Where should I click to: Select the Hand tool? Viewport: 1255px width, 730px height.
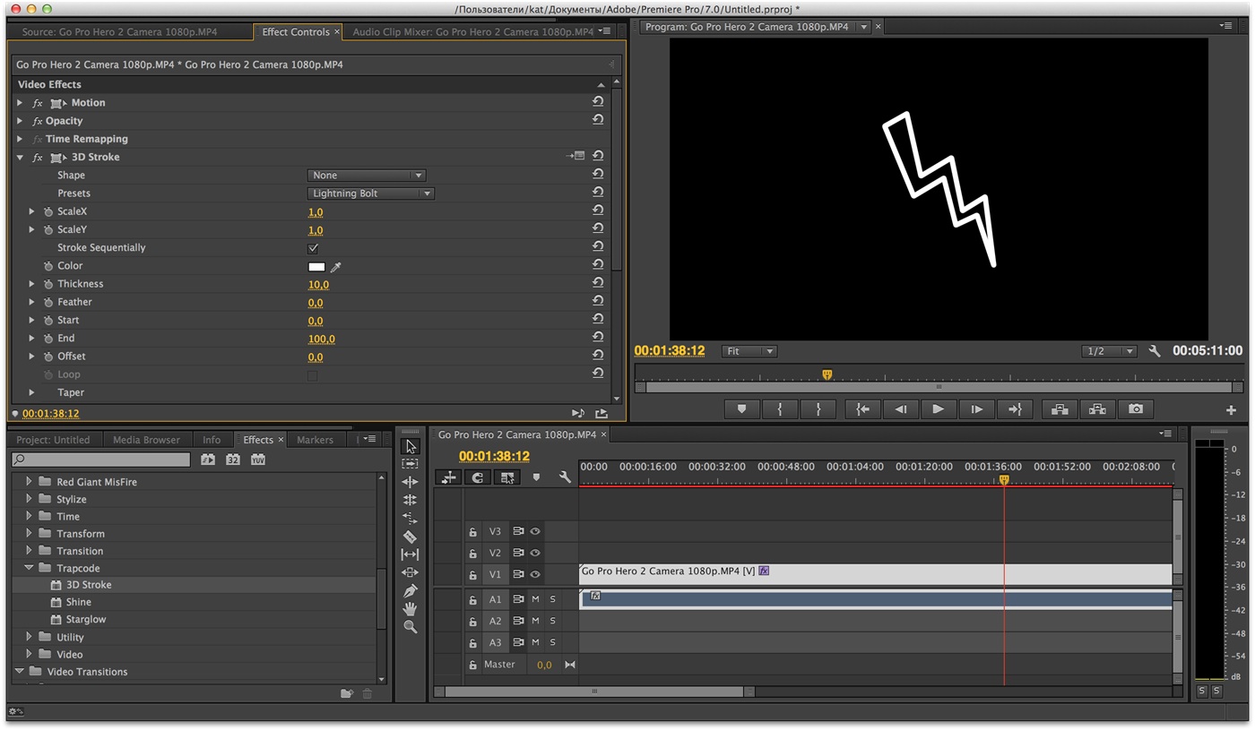point(411,609)
